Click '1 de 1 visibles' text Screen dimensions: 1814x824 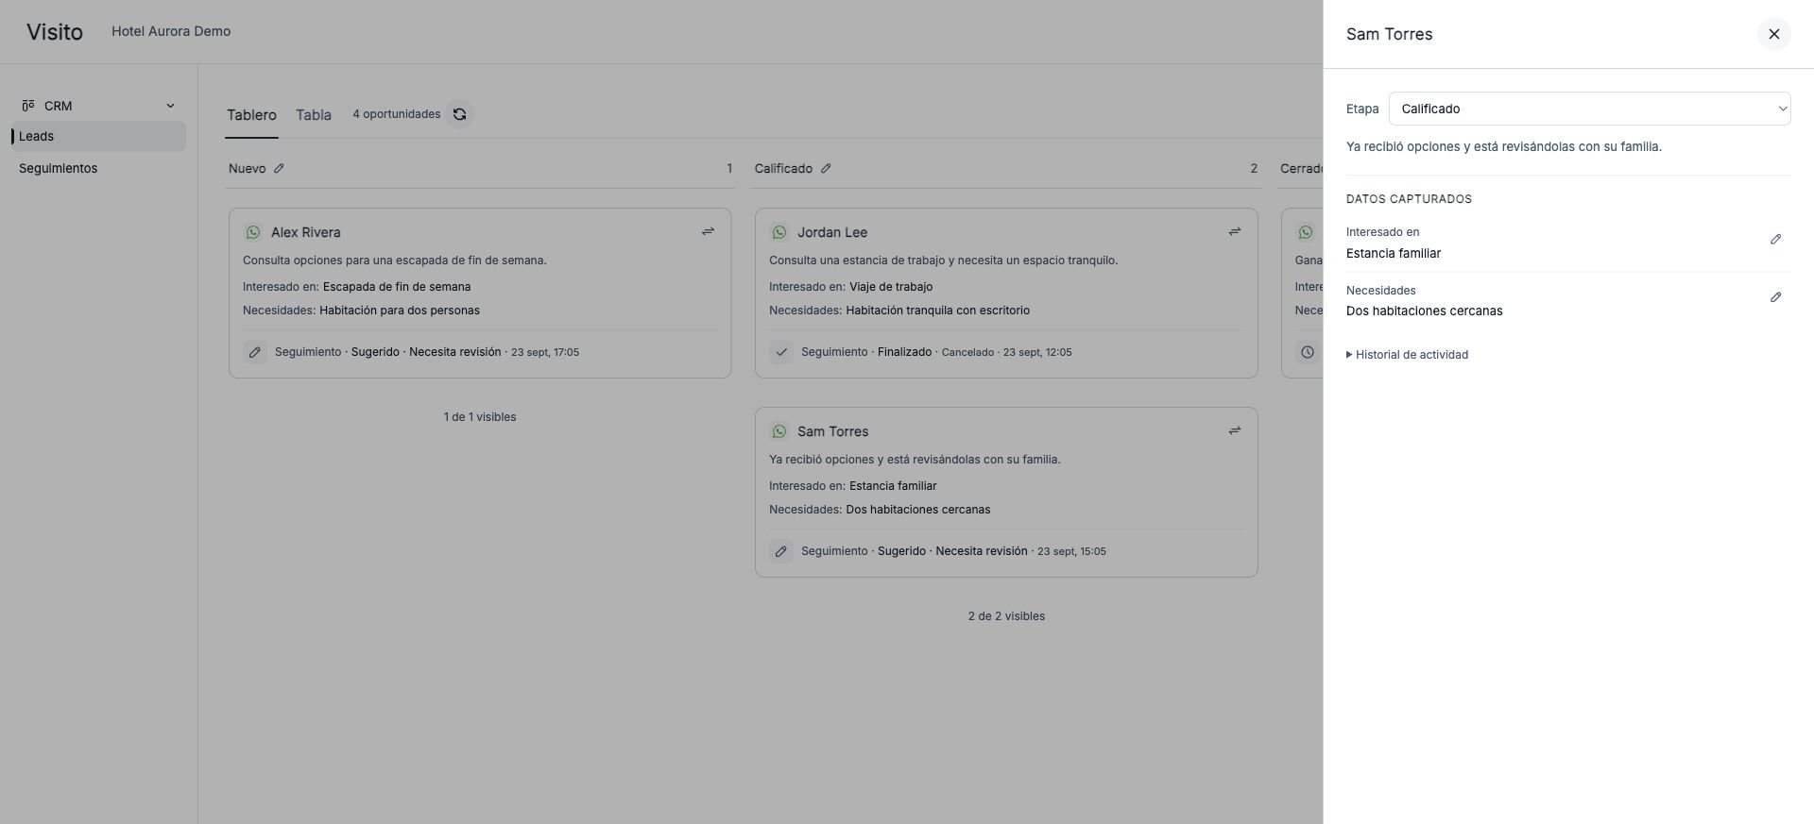pyautogui.click(x=480, y=417)
